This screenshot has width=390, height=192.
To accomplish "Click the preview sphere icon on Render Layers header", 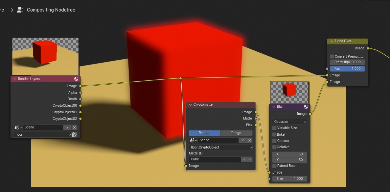I will click(76, 79).
